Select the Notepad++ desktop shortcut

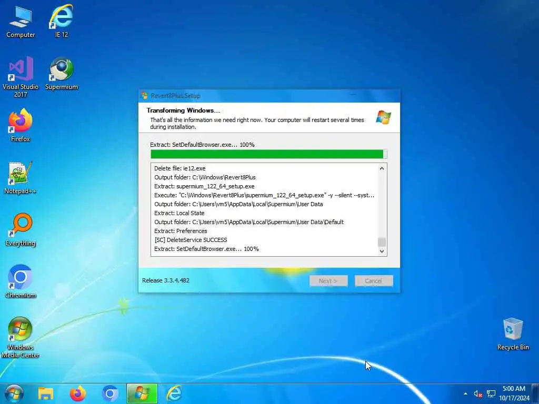point(21,178)
